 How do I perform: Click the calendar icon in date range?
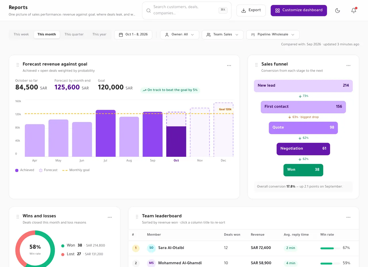[x=121, y=34]
